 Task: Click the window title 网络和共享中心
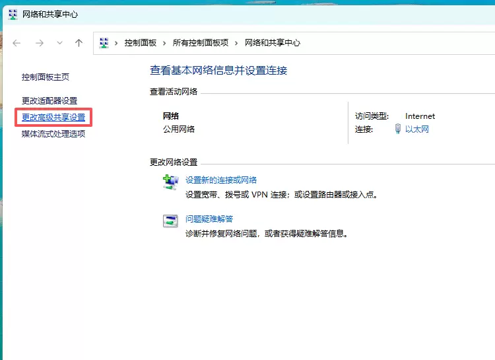pyautogui.click(x=50, y=15)
